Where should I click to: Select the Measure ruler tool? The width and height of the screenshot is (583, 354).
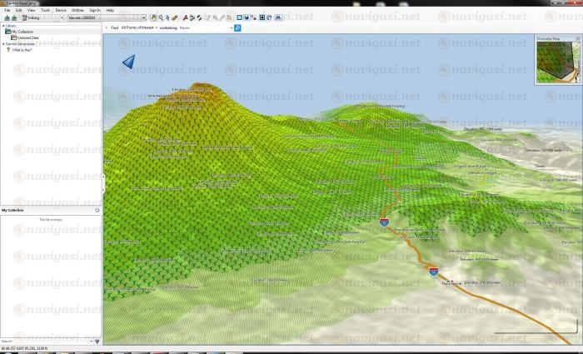pyautogui.click(x=175, y=17)
